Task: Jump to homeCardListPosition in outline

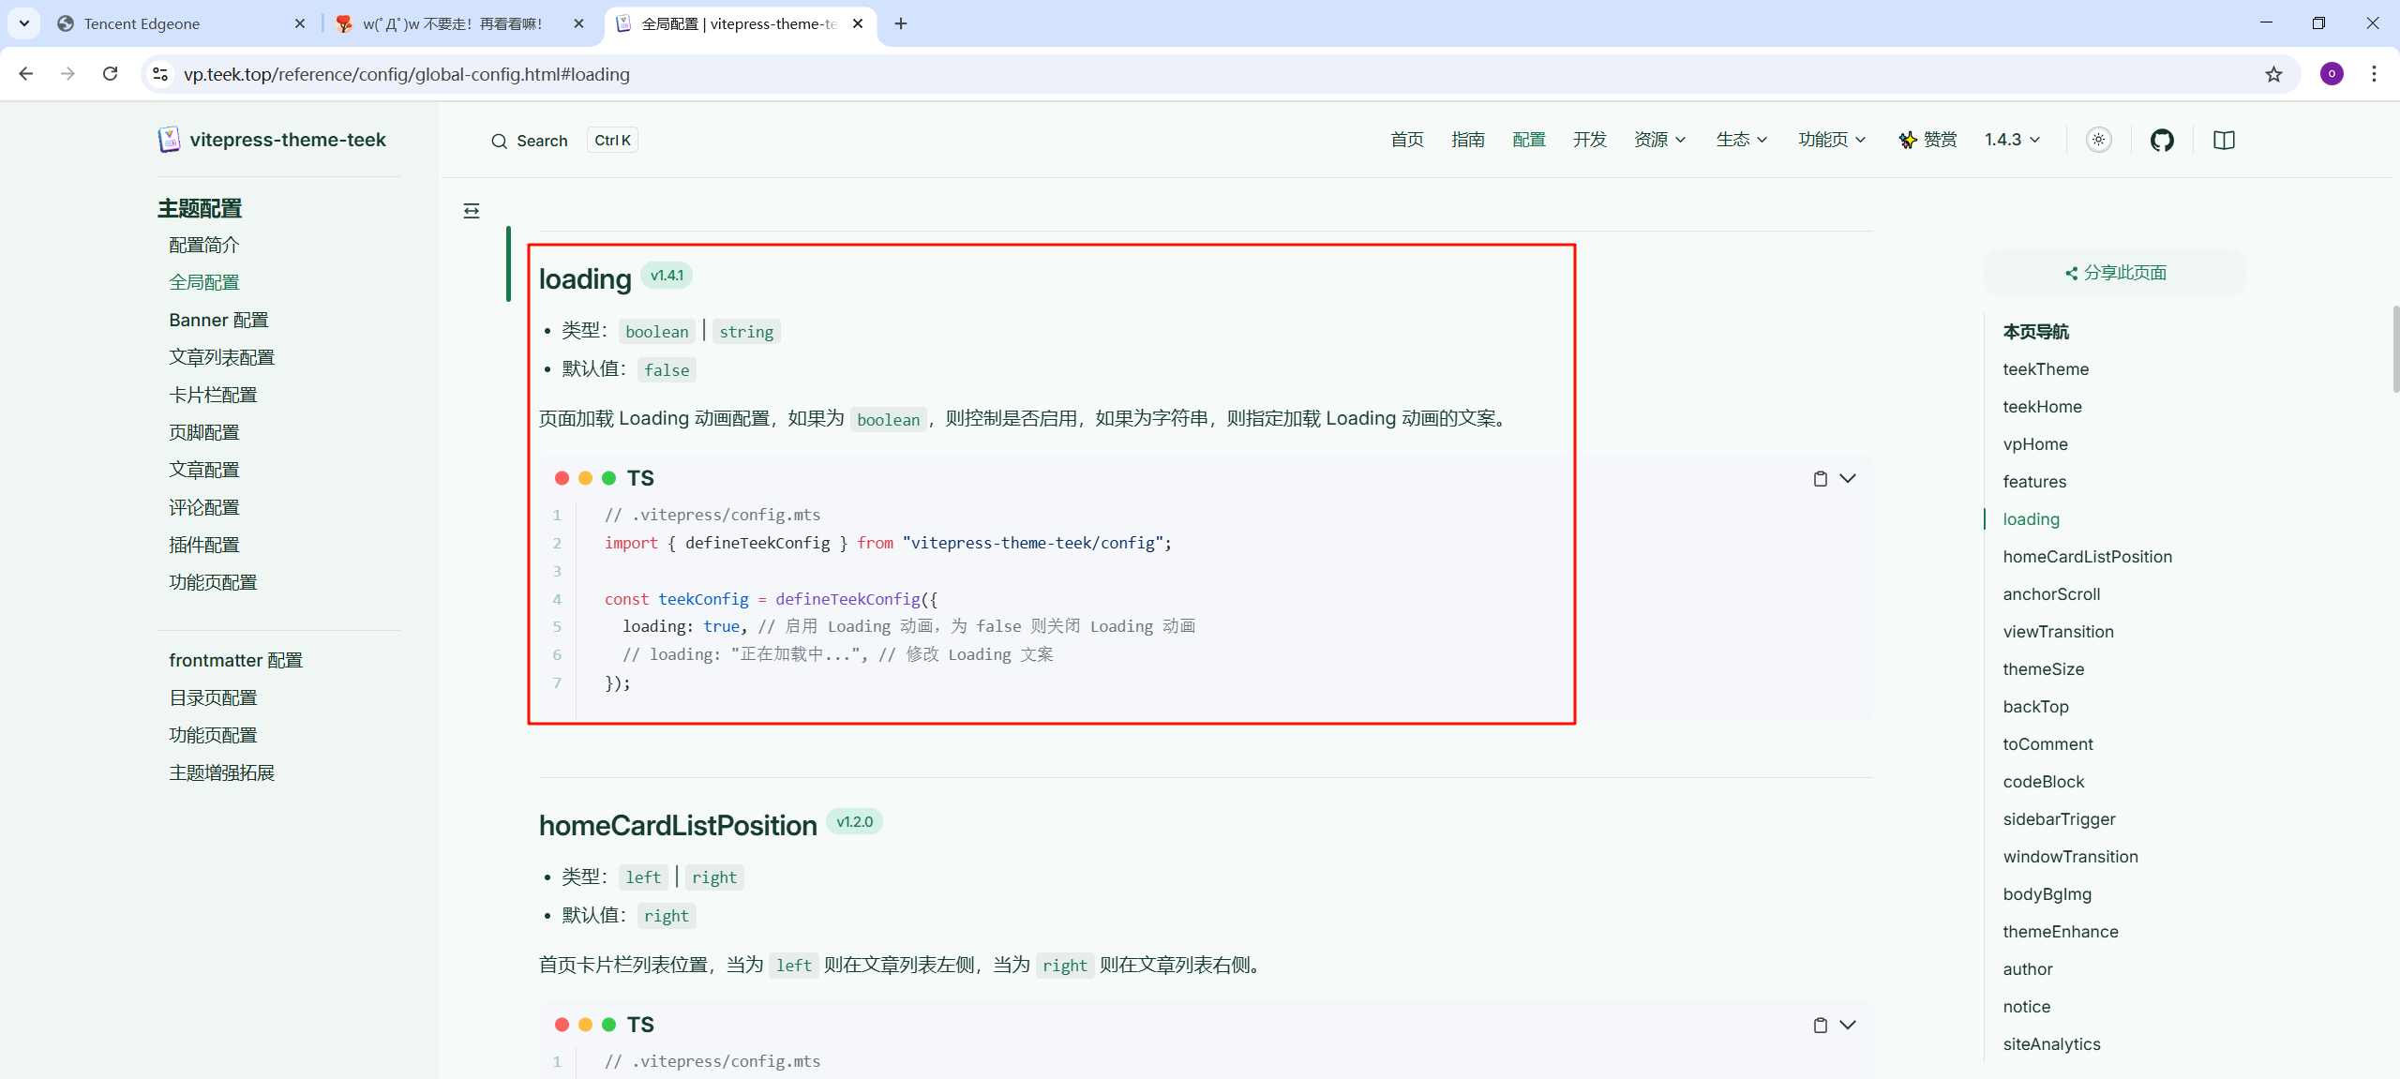Action: coord(2087,557)
